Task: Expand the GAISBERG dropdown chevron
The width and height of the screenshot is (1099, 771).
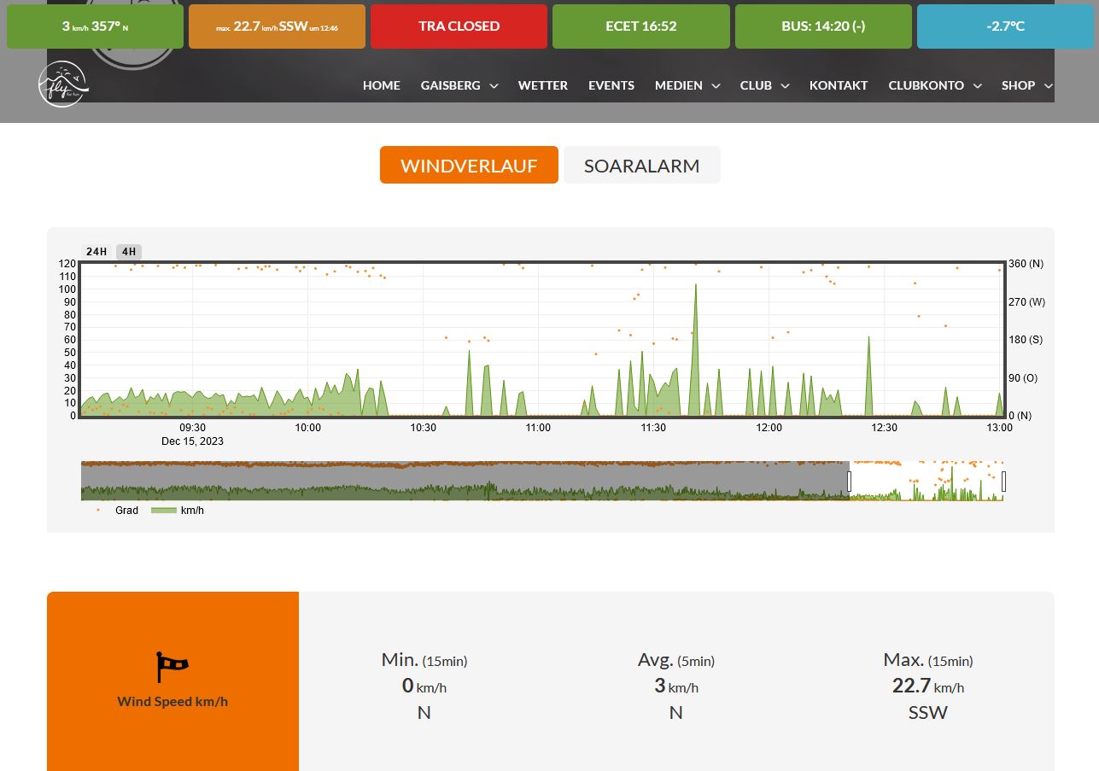Action: click(494, 86)
